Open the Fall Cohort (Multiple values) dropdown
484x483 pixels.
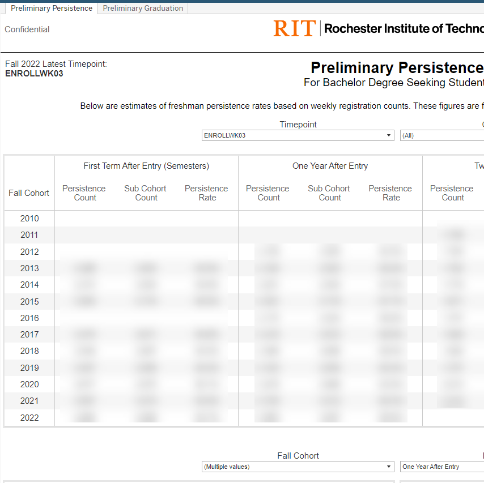coord(298,467)
